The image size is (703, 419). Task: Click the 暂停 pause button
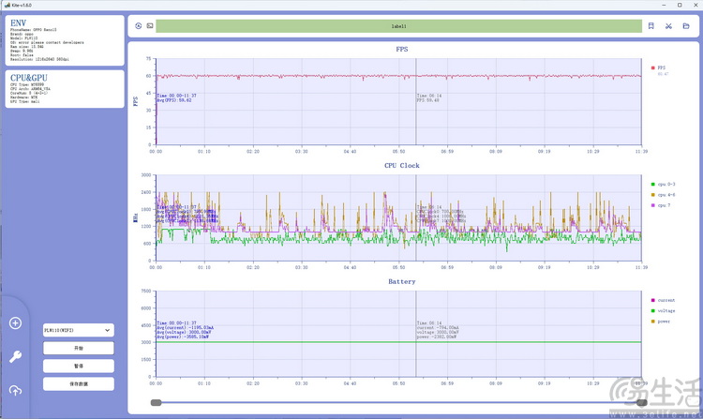pos(78,366)
